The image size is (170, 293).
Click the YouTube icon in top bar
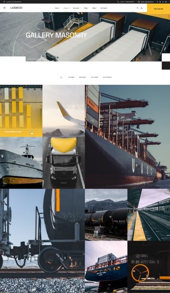166,2
